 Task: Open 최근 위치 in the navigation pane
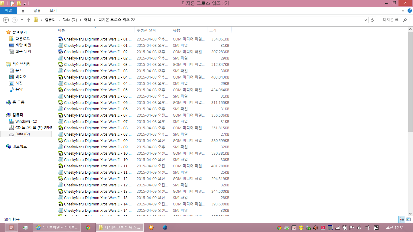[23, 51]
